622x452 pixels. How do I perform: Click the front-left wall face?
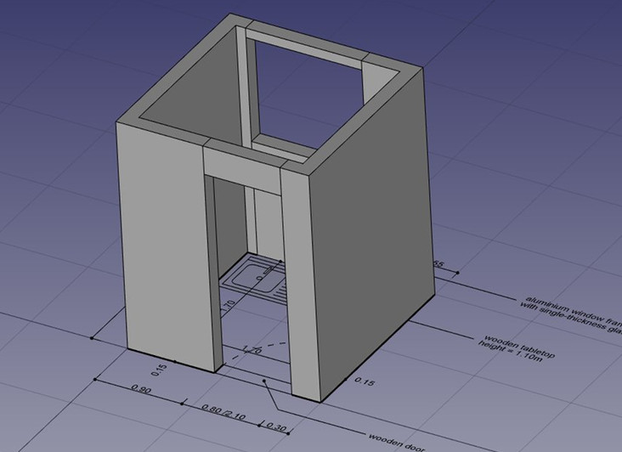coord(163,246)
